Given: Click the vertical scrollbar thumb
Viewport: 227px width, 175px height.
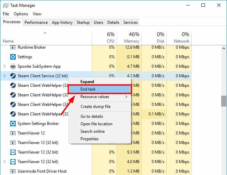Looking at the screenshot, I should 224,101.
